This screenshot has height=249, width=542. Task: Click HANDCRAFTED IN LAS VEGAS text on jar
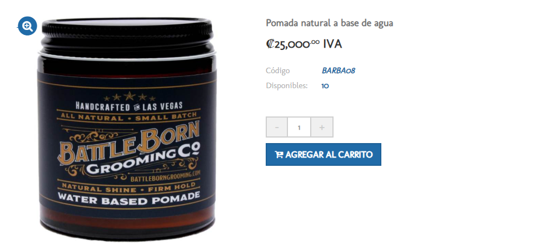pos(129,106)
